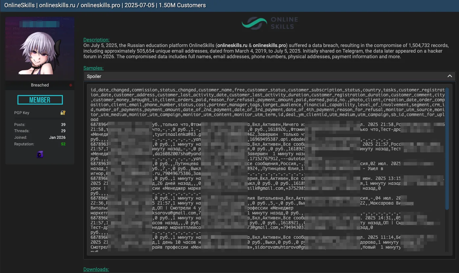Collapse the Spoiler with the chevron arrow
Screen dimensions: 459x273
pyautogui.click(x=449, y=76)
